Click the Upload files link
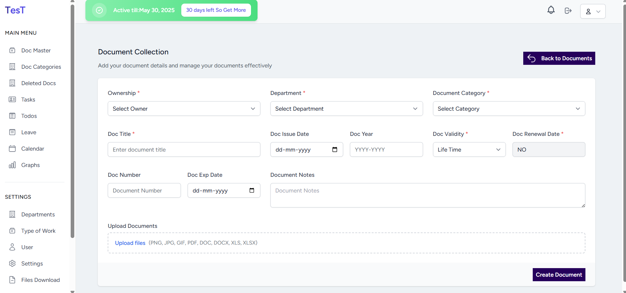The width and height of the screenshot is (626, 293). coord(130,243)
